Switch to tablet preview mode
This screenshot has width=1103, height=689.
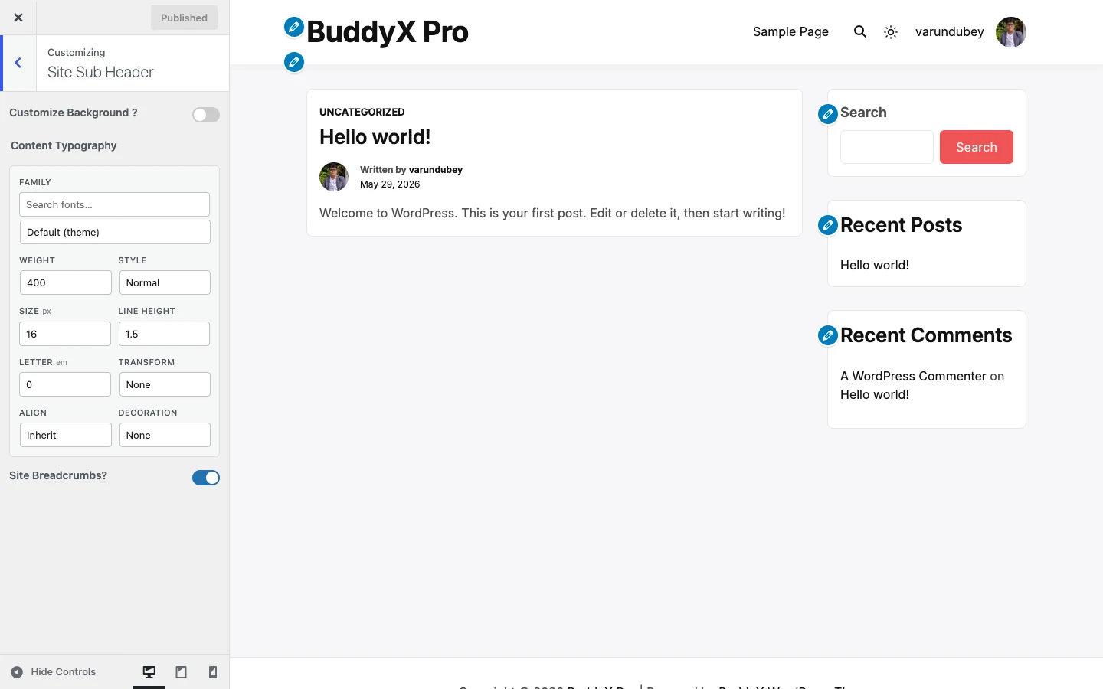pos(182,672)
